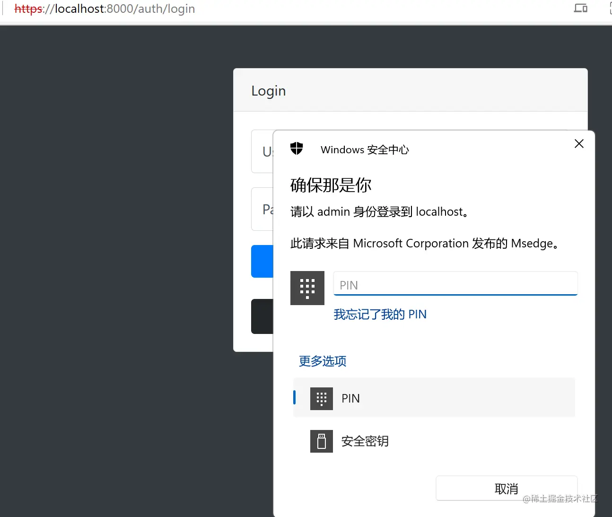Focus the PIN input field
612x517 pixels.
click(455, 283)
